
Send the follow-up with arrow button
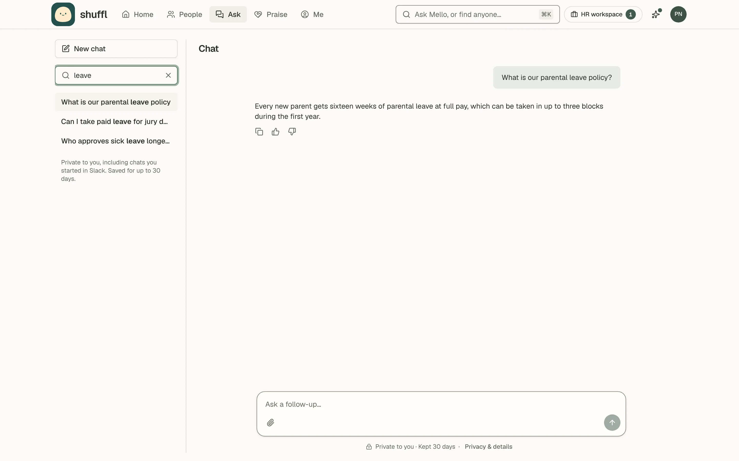(x=612, y=423)
